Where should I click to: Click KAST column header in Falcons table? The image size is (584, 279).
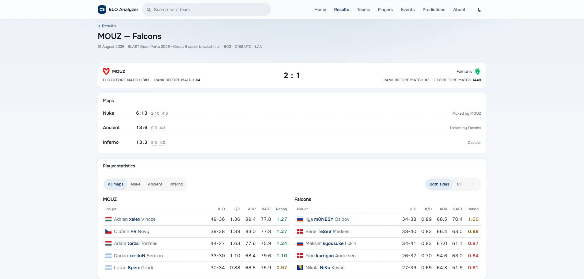click(458, 209)
